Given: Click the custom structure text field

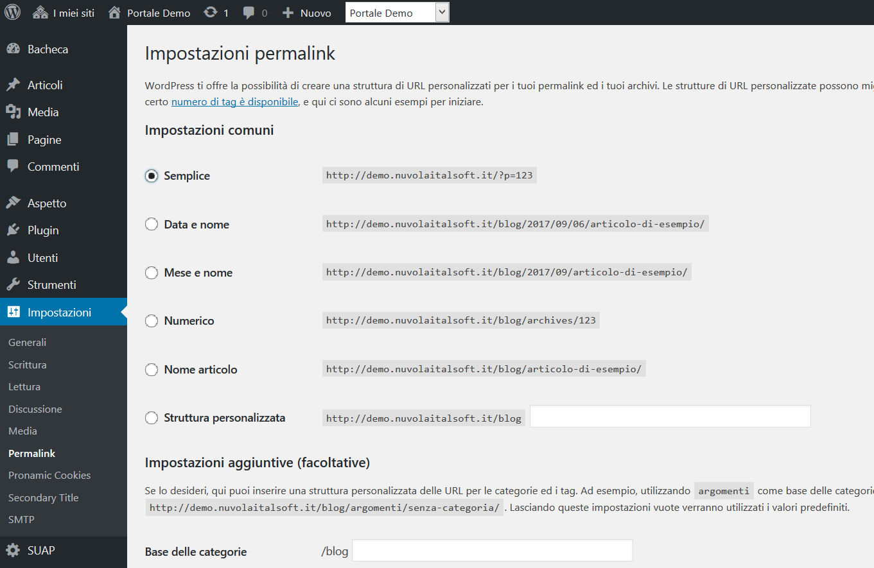Looking at the screenshot, I should 670,417.
